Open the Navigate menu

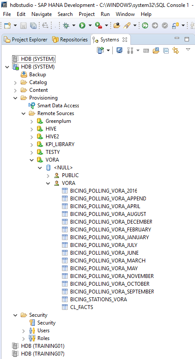click(42, 14)
